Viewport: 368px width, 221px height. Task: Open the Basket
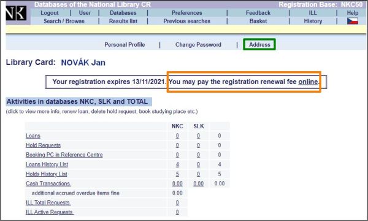click(258, 21)
